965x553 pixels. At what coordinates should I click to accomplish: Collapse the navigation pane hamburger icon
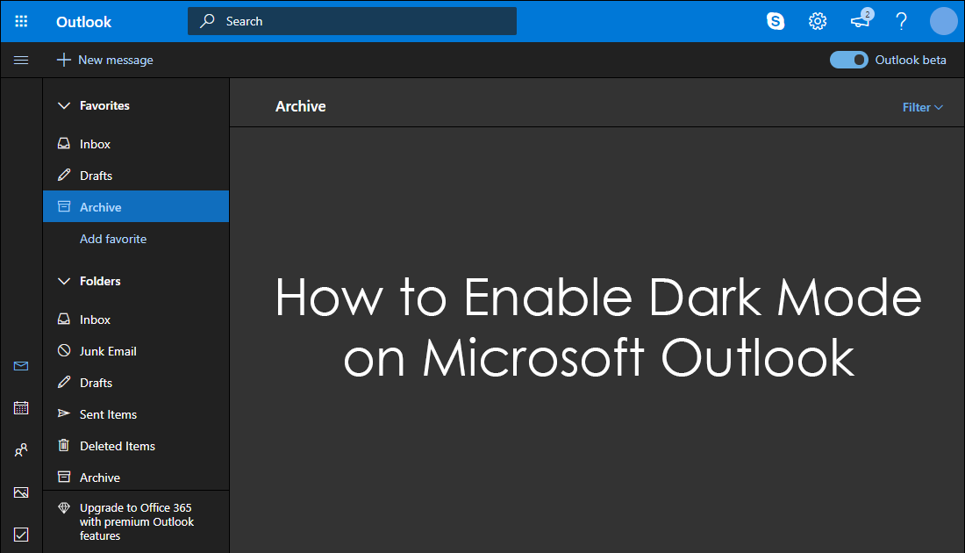(21, 60)
